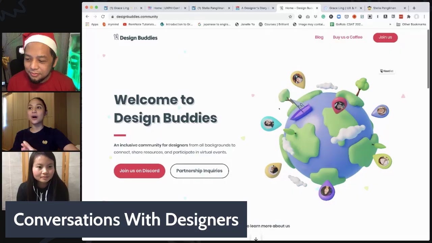The height and width of the screenshot is (243, 432).
Task: Click the red map pin avatar on globe
Action: click(339, 106)
